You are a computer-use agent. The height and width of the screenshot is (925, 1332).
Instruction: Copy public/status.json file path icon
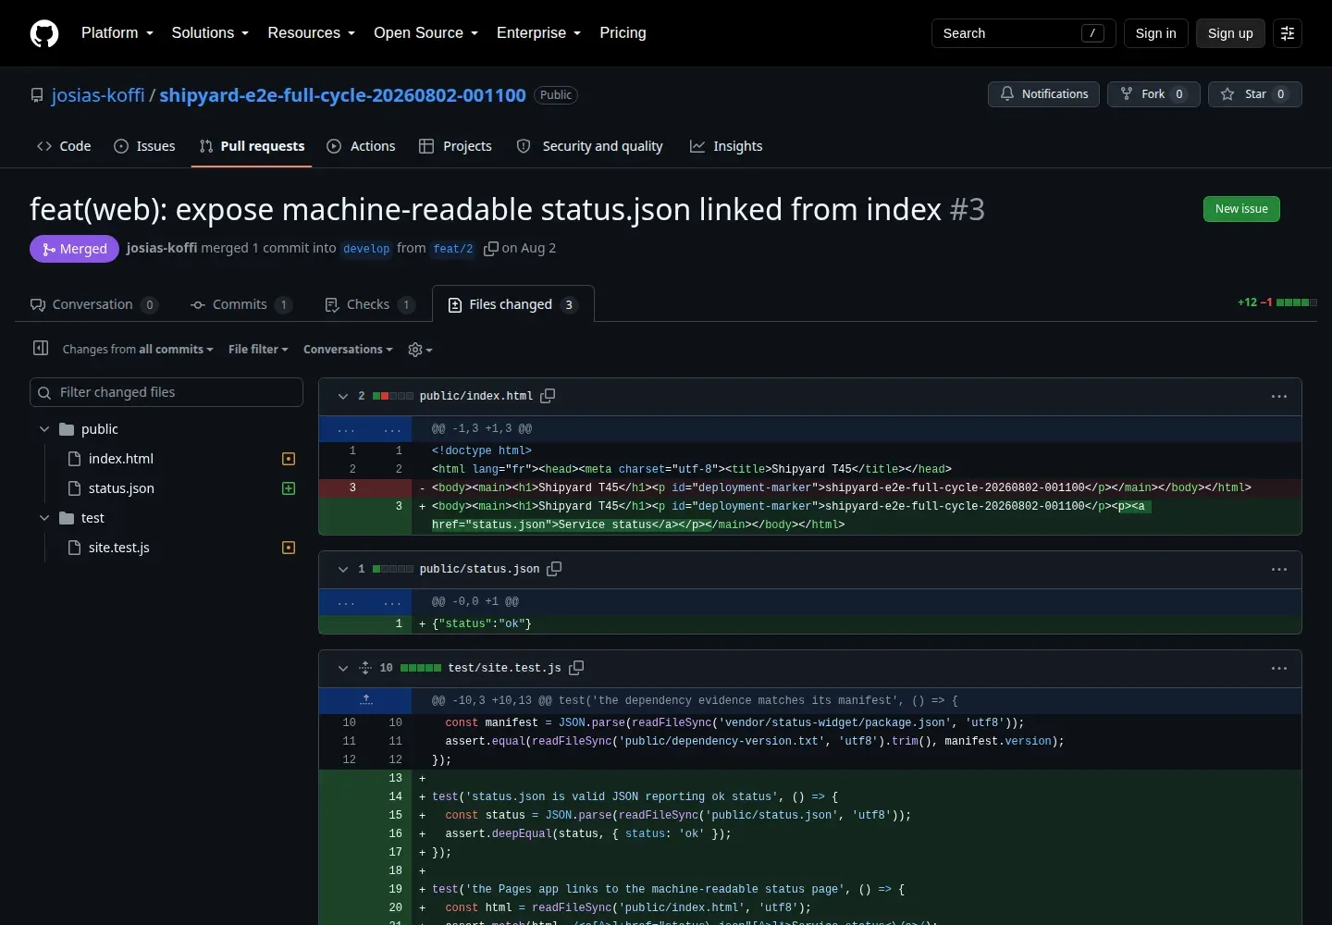[x=554, y=569]
